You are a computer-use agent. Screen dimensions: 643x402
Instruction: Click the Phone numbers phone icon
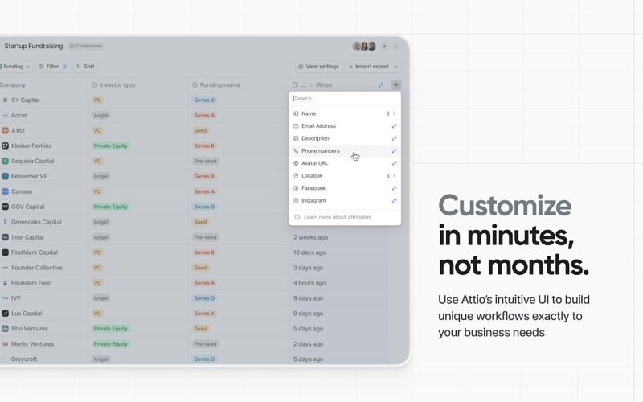pyautogui.click(x=296, y=151)
